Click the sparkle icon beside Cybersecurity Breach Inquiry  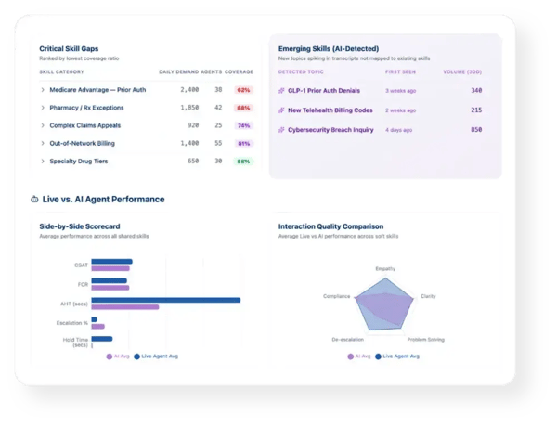click(281, 130)
